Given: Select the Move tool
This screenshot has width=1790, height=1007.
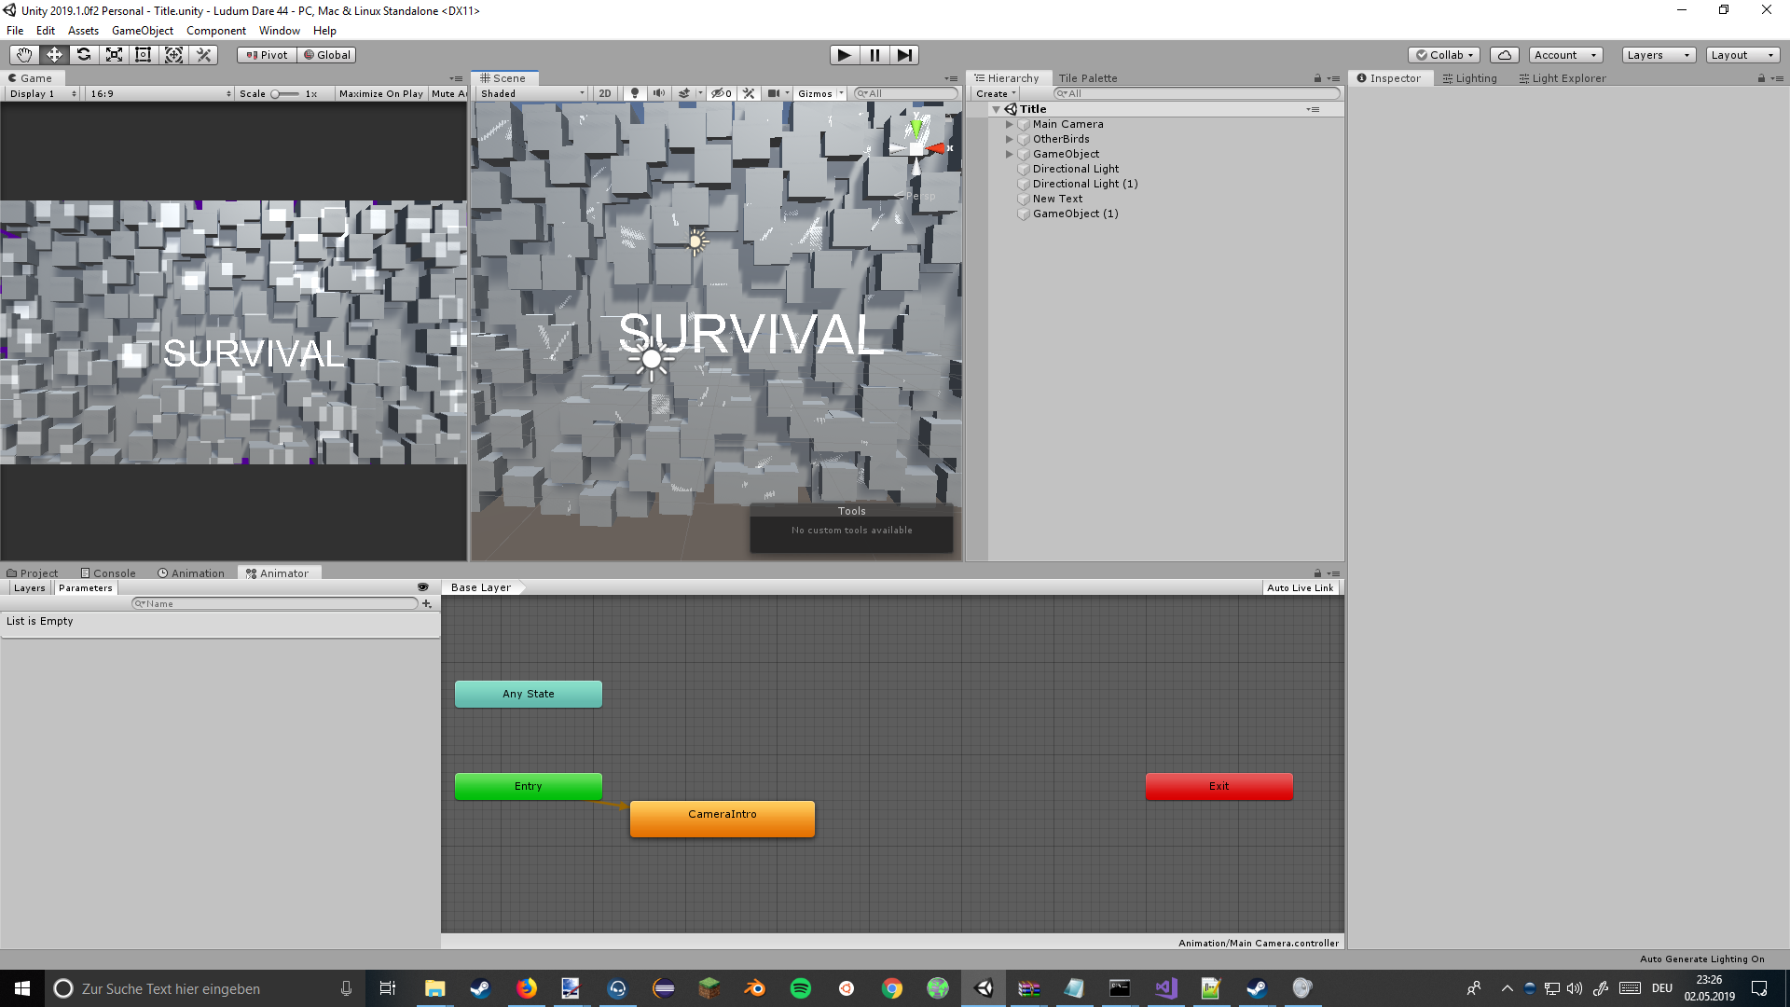Looking at the screenshot, I should (x=54, y=55).
